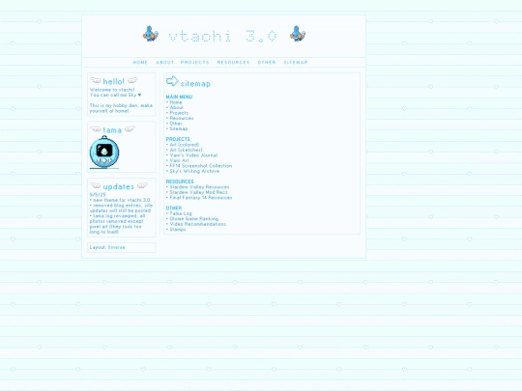Open the Tama Log link
This screenshot has width=522, height=391.
181,213
